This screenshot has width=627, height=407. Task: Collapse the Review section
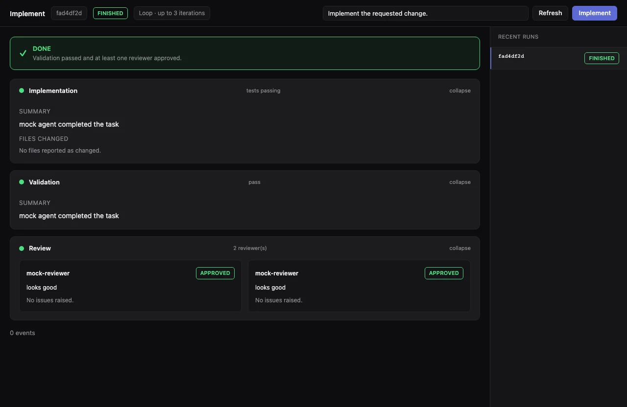point(460,248)
